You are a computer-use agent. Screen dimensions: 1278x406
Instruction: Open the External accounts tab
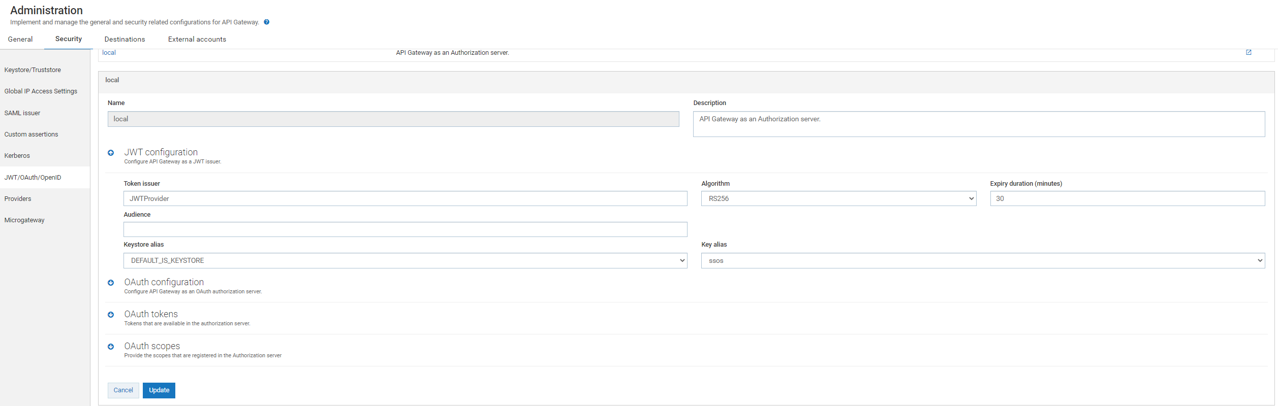click(197, 39)
